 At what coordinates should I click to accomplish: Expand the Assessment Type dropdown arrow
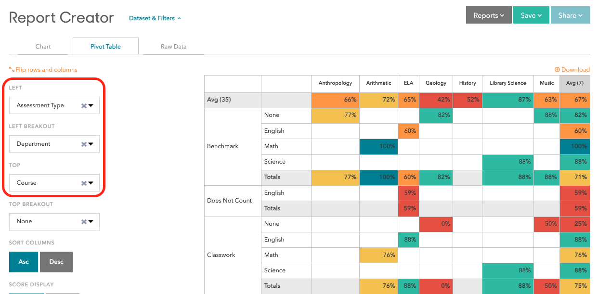pos(91,105)
